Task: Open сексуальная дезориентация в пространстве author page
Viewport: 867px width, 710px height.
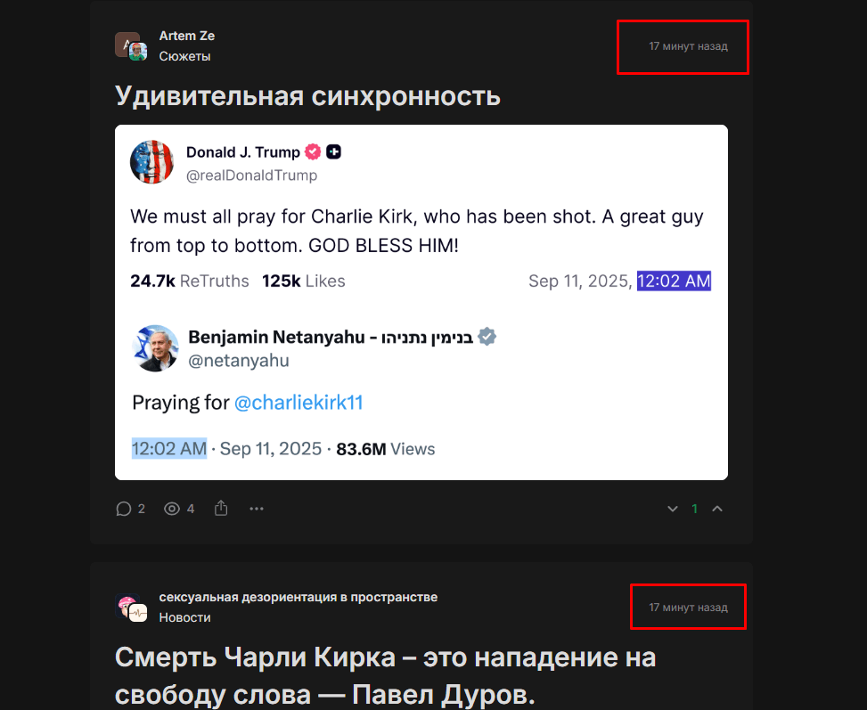Action: [298, 597]
